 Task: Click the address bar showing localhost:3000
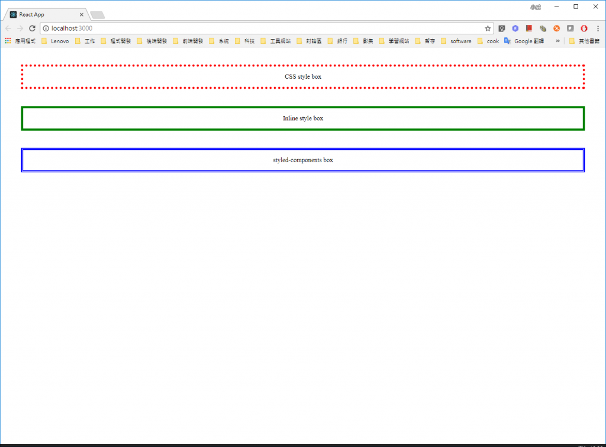(x=267, y=28)
